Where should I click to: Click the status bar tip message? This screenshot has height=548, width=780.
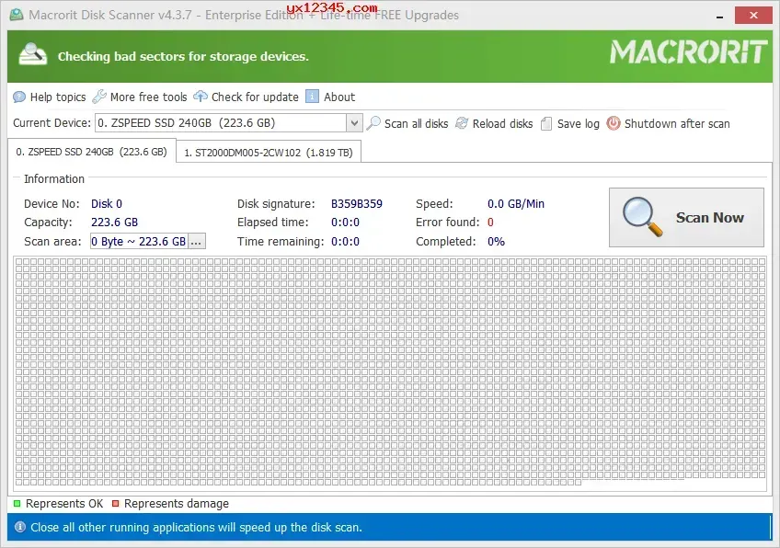196,527
